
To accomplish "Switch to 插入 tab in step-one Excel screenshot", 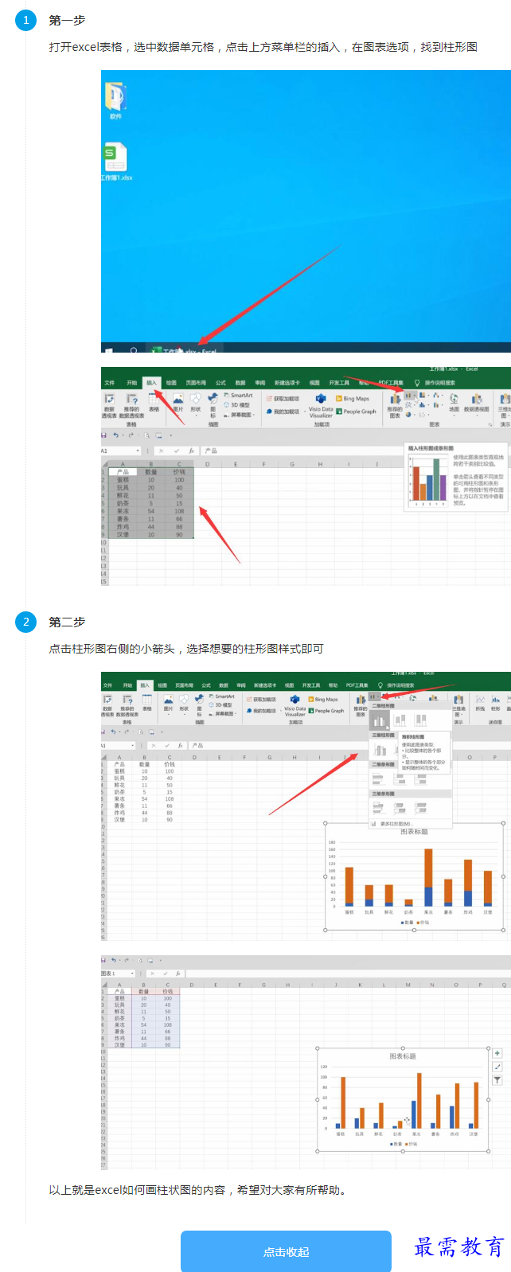I will (151, 383).
